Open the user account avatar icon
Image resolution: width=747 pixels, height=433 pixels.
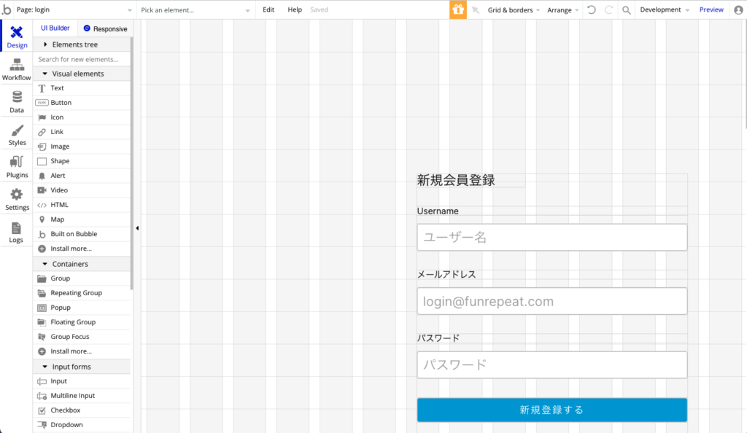(738, 10)
